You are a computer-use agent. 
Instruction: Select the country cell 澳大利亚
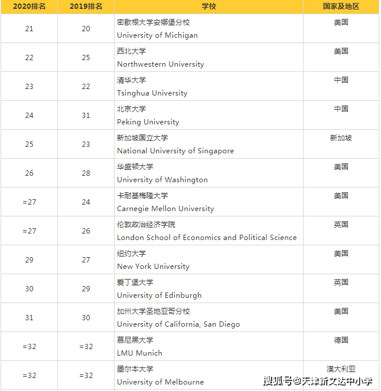pyautogui.click(x=341, y=369)
